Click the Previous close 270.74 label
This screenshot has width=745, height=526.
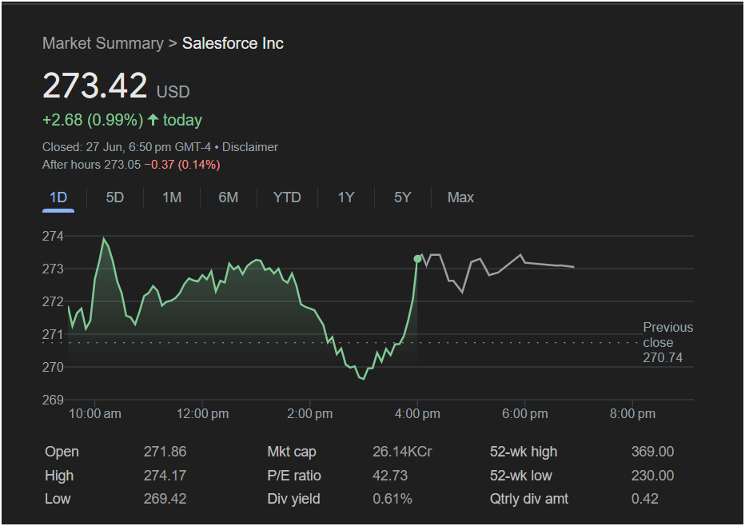click(x=667, y=342)
